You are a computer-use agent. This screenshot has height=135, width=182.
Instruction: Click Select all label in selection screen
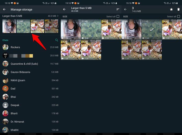[x=172, y=17]
